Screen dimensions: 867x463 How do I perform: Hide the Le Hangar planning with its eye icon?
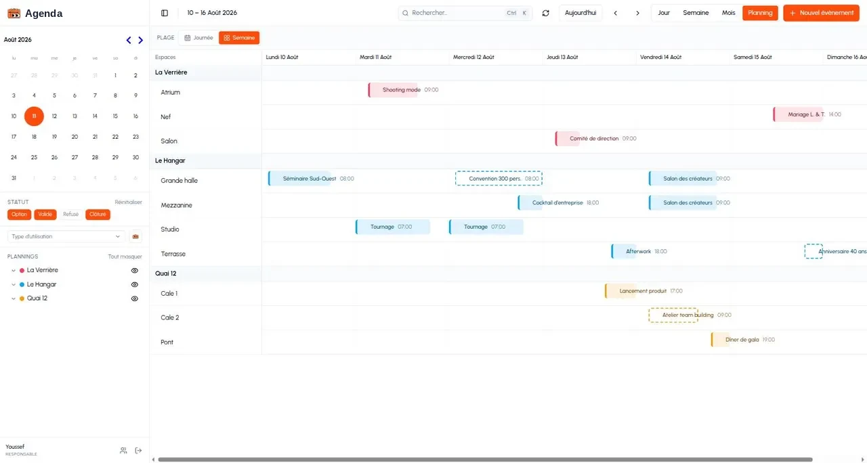tap(135, 284)
